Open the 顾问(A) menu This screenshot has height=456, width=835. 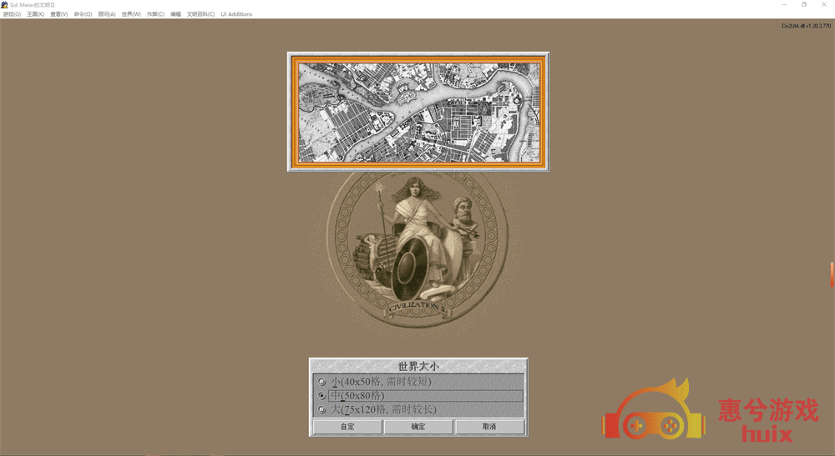click(107, 14)
